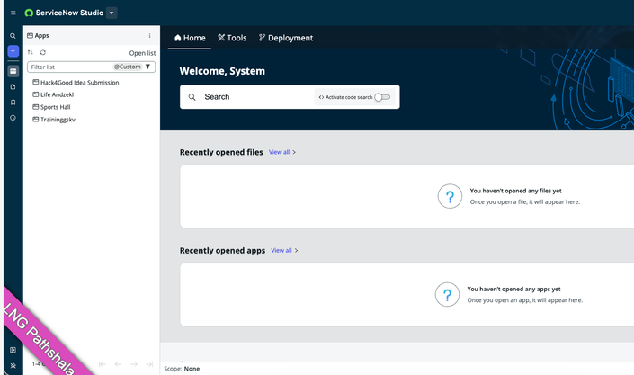Open the history clock icon in sidebar
The height and width of the screenshot is (375, 634).
[13, 118]
